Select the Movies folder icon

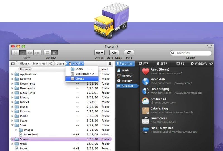click(17, 102)
